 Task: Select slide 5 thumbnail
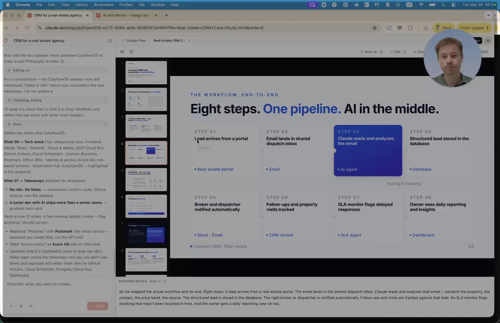coord(146,179)
